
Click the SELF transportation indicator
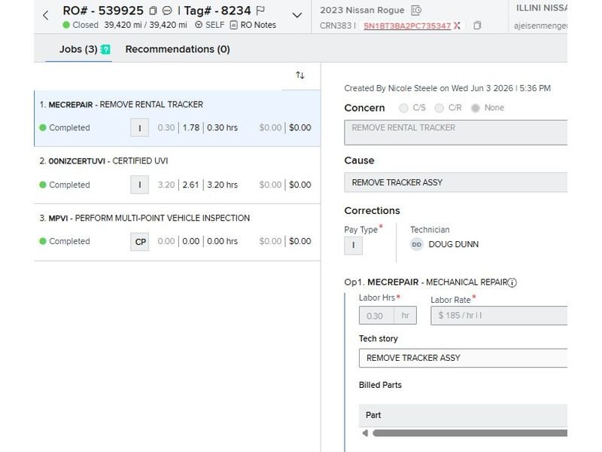[210, 25]
